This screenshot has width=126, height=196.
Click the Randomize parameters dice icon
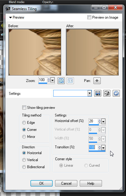pyautogui.click(x=107, y=93)
